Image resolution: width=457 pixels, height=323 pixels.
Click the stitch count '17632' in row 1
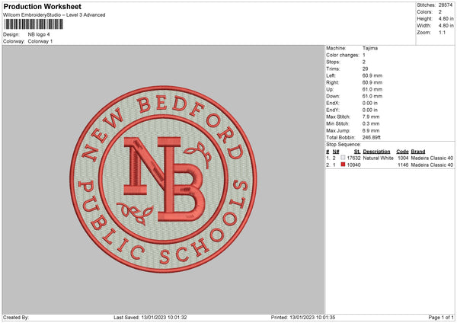coord(353,158)
